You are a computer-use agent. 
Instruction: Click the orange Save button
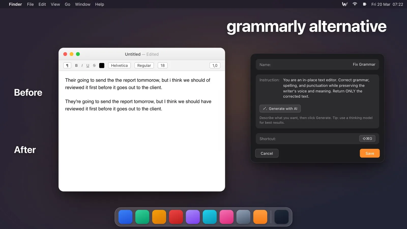[370, 153]
